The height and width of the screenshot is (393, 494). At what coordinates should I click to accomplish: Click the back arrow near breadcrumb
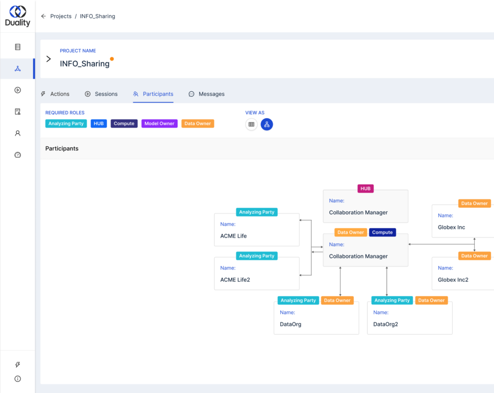[x=44, y=16]
